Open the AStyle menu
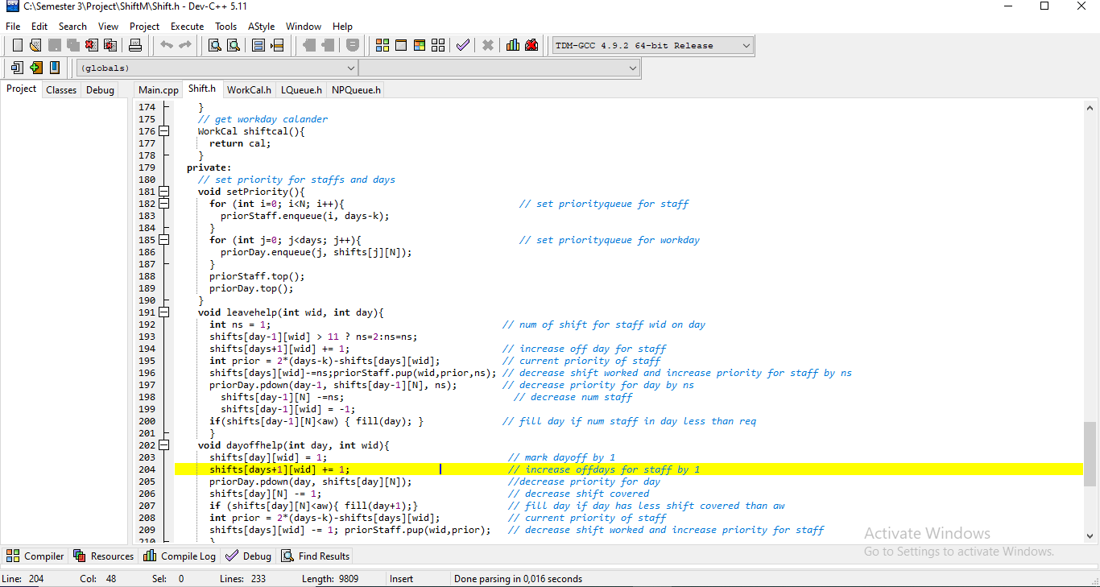 261,27
